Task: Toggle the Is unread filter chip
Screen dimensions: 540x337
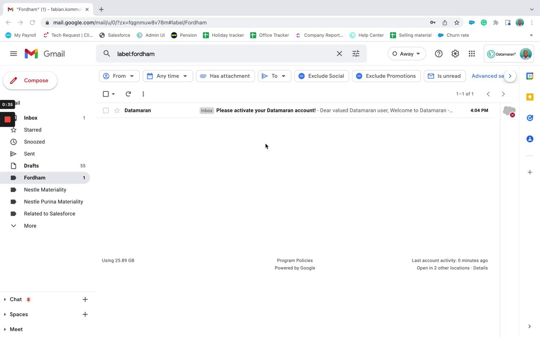Action: point(445,76)
